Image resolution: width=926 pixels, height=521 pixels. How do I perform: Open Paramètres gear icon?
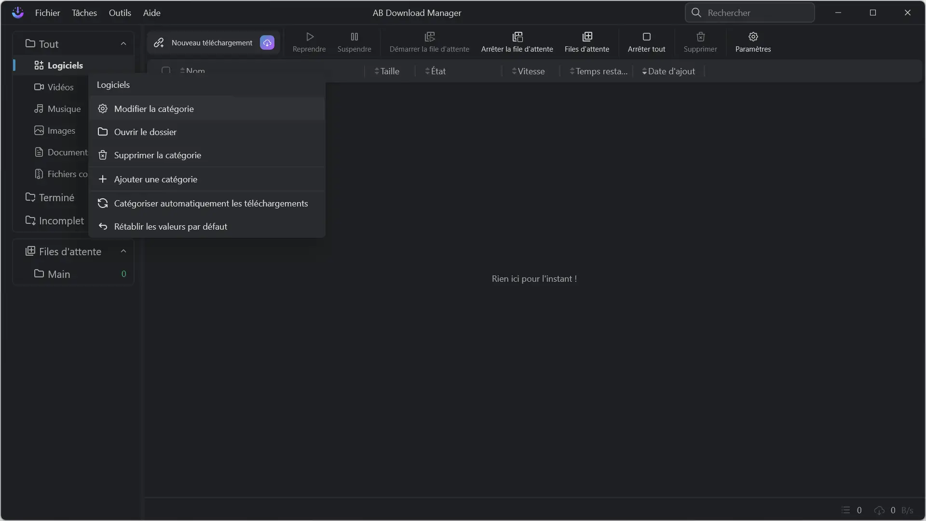753,37
